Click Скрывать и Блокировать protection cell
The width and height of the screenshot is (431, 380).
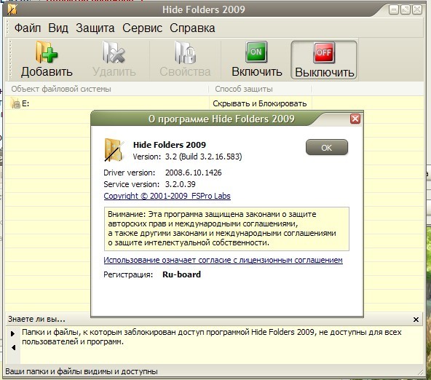click(260, 103)
